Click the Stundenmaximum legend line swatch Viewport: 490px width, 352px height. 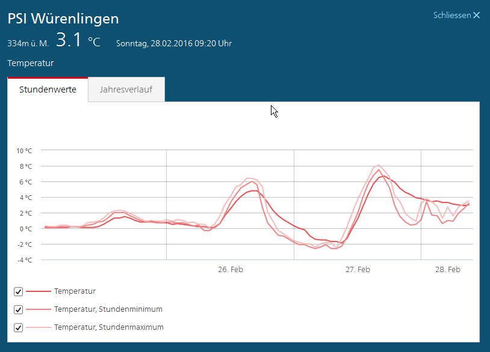click(38, 327)
